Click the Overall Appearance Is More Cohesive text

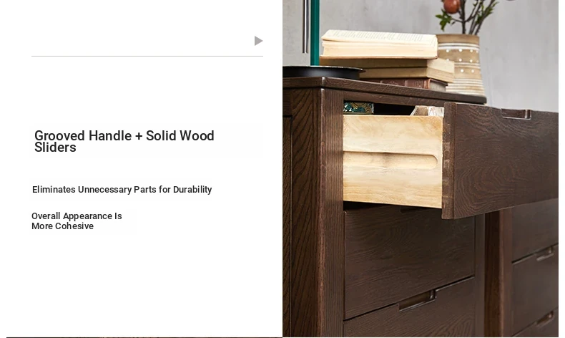point(77,221)
